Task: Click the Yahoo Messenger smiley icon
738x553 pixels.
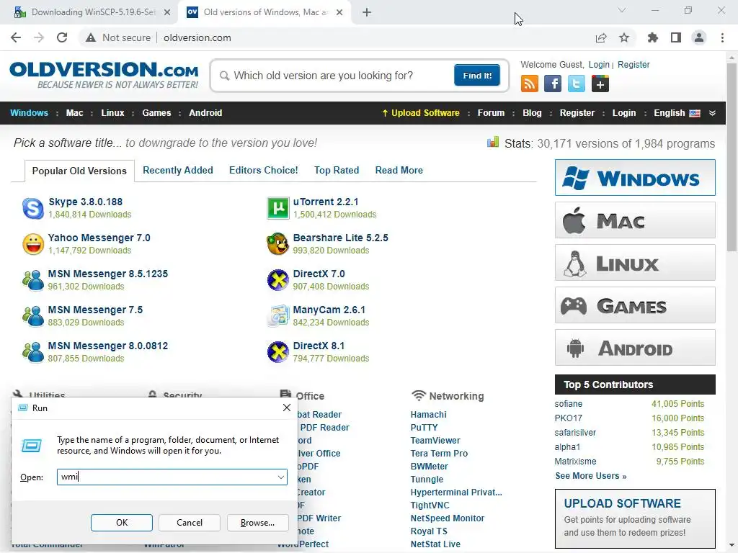Action: coord(33,244)
